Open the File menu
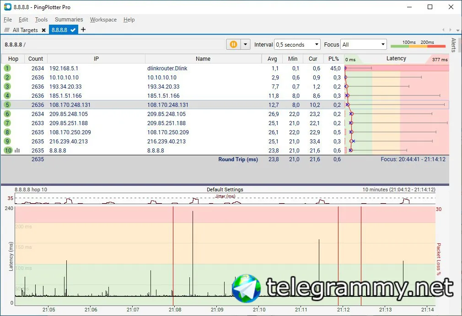This screenshot has height=316, width=462. [x=8, y=20]
